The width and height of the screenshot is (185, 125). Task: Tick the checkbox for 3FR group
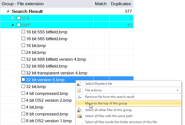tap(19, 18)
